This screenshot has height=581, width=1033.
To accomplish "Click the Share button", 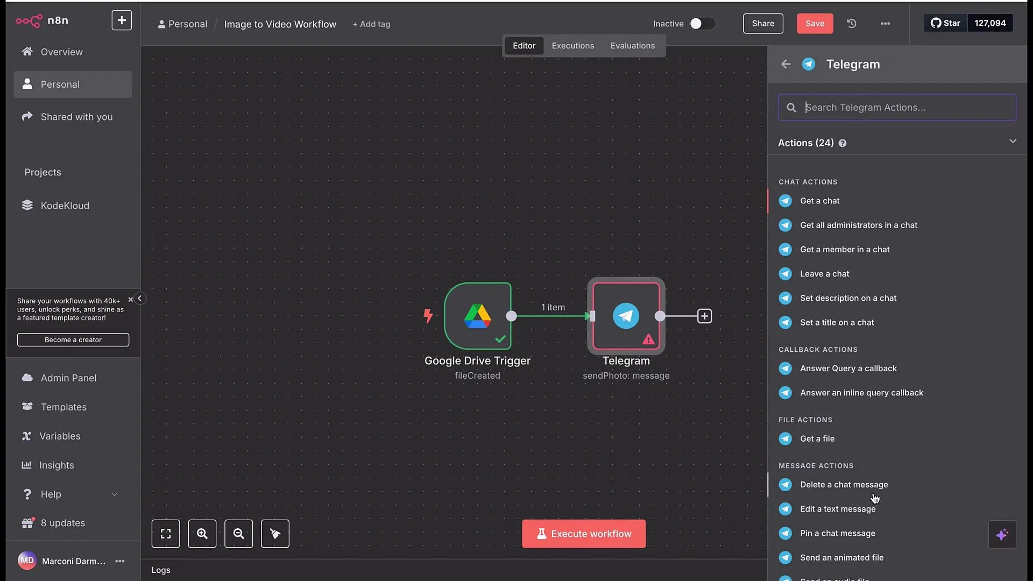I will click(763, 23).
